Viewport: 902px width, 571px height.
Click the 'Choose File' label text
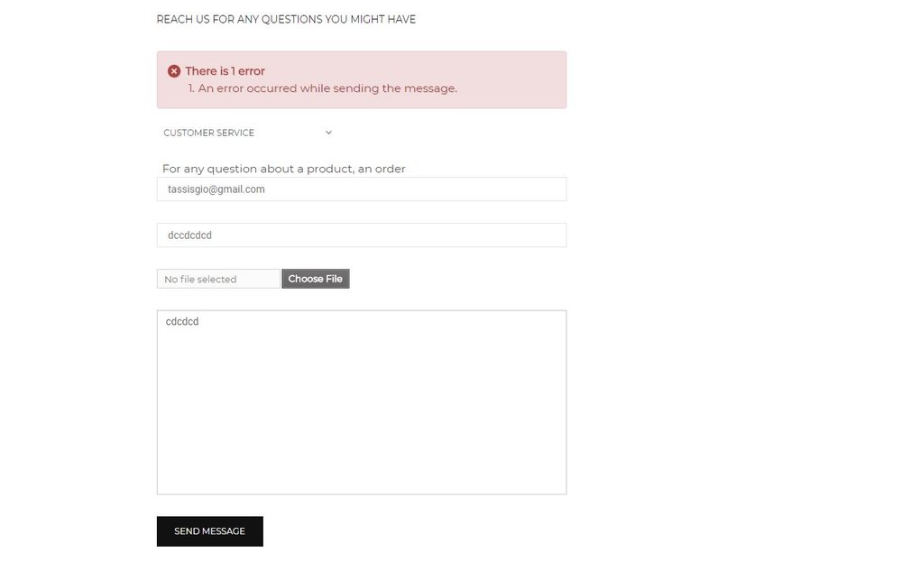click(315, 279)
